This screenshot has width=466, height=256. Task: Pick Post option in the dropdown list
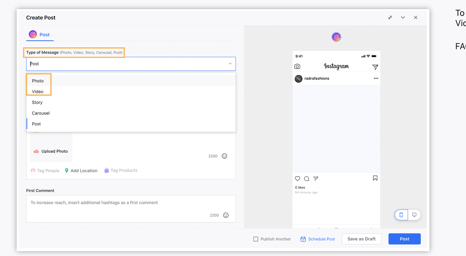click(131, 124)
